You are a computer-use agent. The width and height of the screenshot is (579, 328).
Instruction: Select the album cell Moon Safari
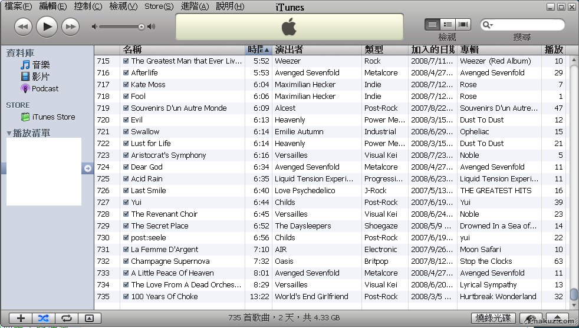click(481, 250)
